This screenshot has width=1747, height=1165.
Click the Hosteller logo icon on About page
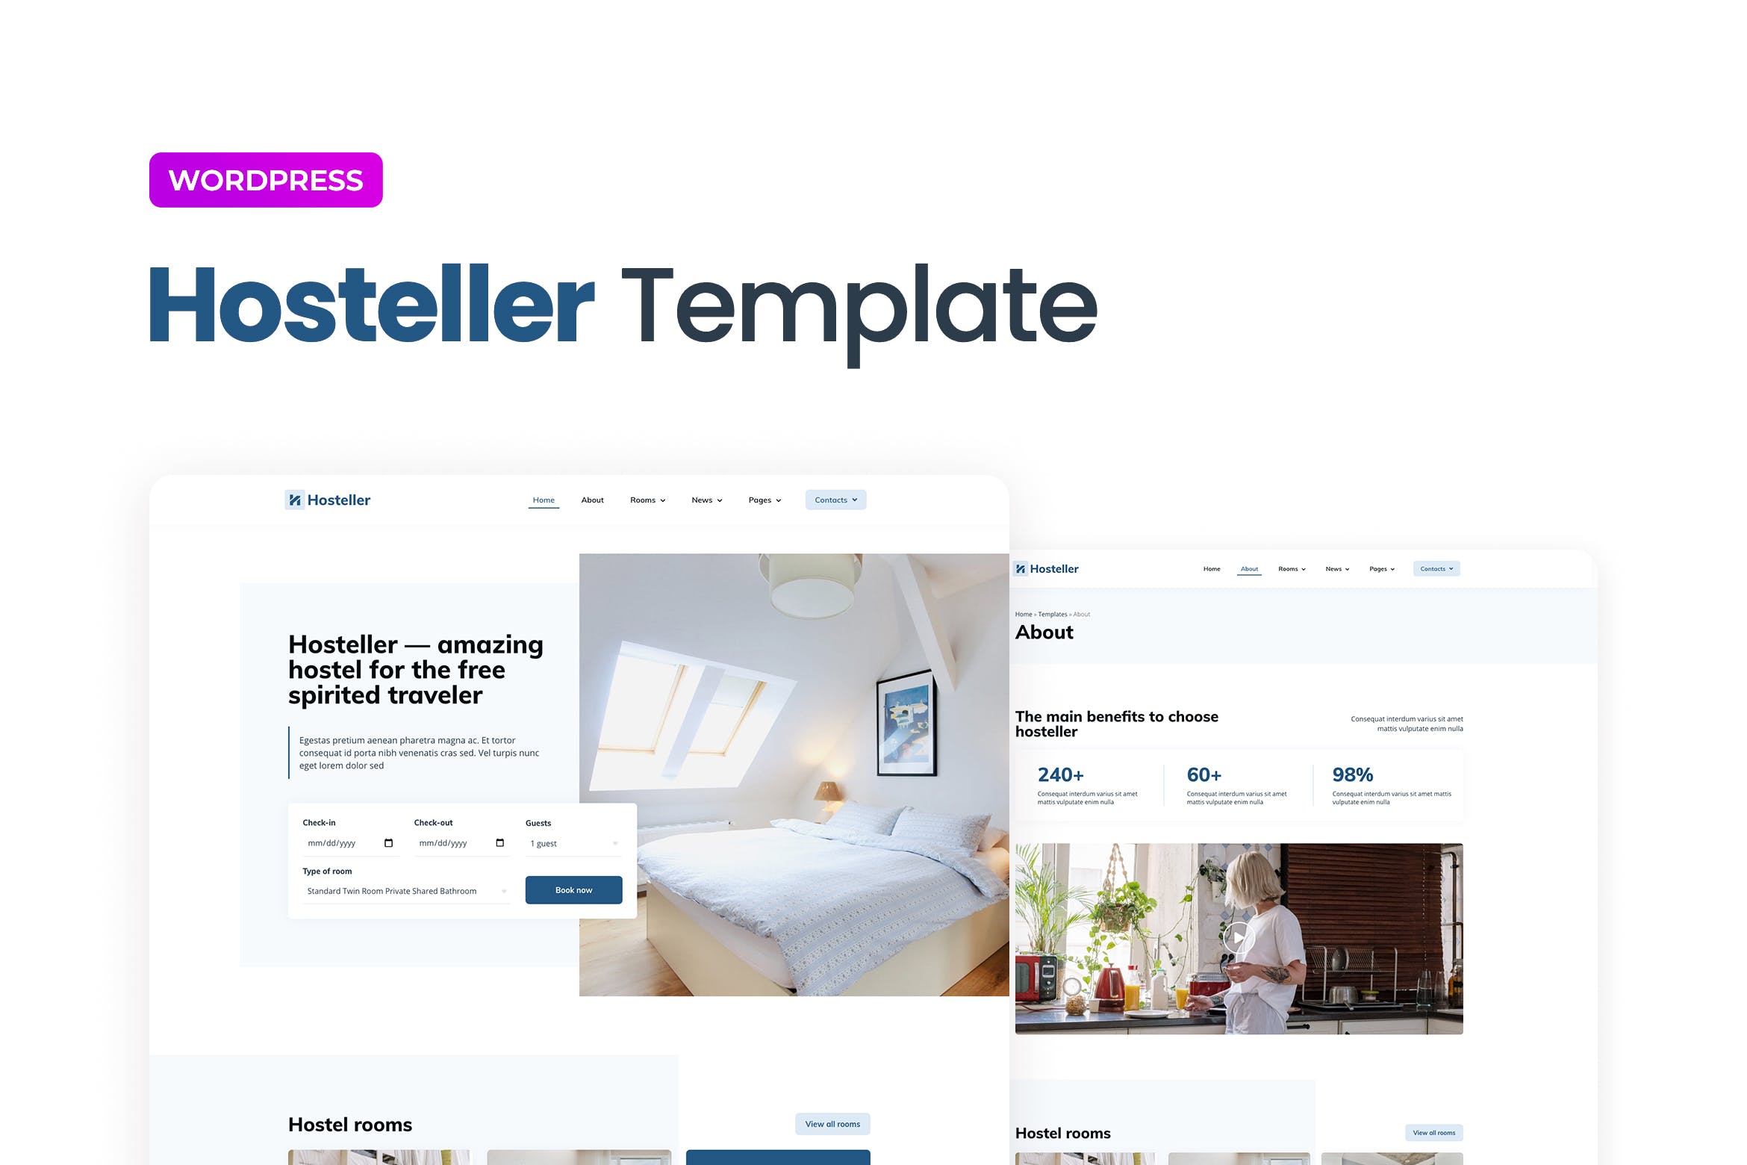1021,570
